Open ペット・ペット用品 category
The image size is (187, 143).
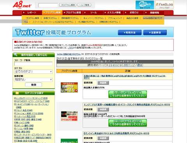point(26,117)
